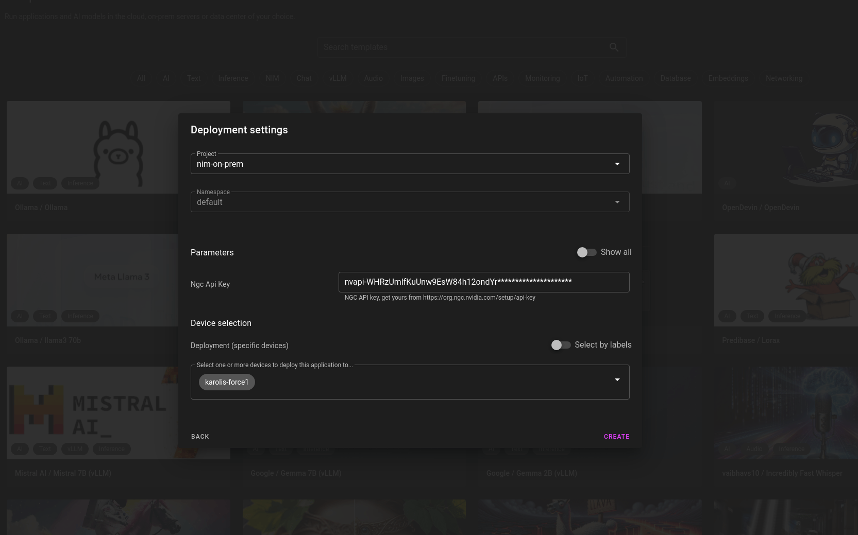Open the Meta Llama 3 thumbnail
Screen dimensions: 858x535
pyautogui.click(x=93, y=280)
